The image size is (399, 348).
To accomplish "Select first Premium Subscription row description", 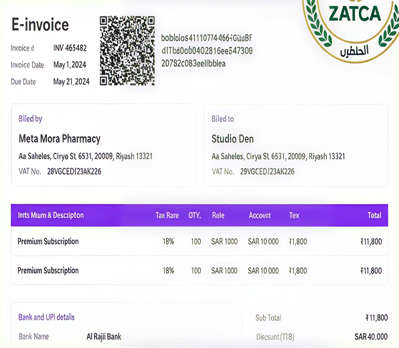I will 48,242.
